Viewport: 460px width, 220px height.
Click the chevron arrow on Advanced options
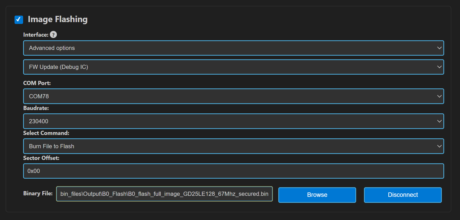point(439,48)
